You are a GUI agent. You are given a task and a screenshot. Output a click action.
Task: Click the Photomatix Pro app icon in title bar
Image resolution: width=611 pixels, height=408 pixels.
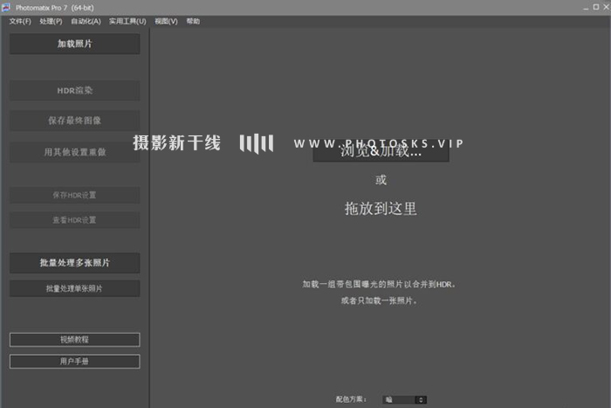pyautogui.click(x=6, y=7)
